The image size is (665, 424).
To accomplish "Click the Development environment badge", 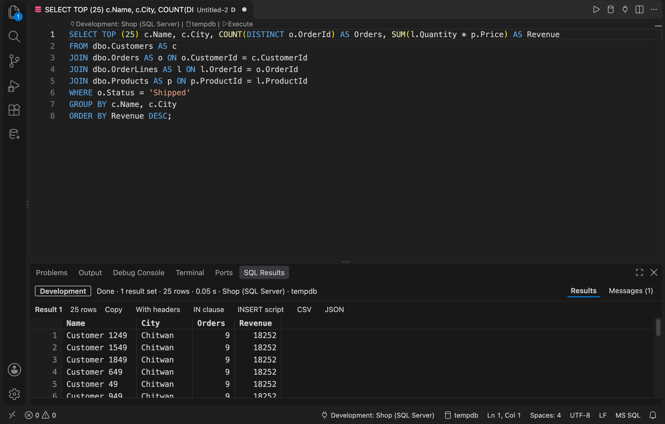I will (63, 291).
